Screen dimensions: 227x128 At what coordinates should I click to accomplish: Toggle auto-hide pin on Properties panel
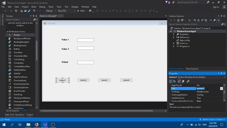point(221,73)
